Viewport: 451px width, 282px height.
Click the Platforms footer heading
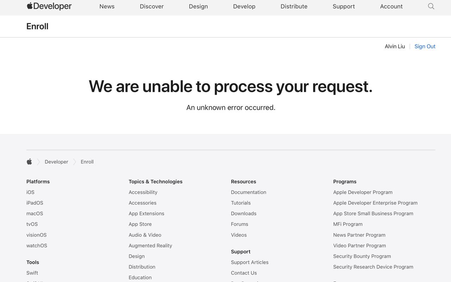pyautogui.click(x=38, y=182)
